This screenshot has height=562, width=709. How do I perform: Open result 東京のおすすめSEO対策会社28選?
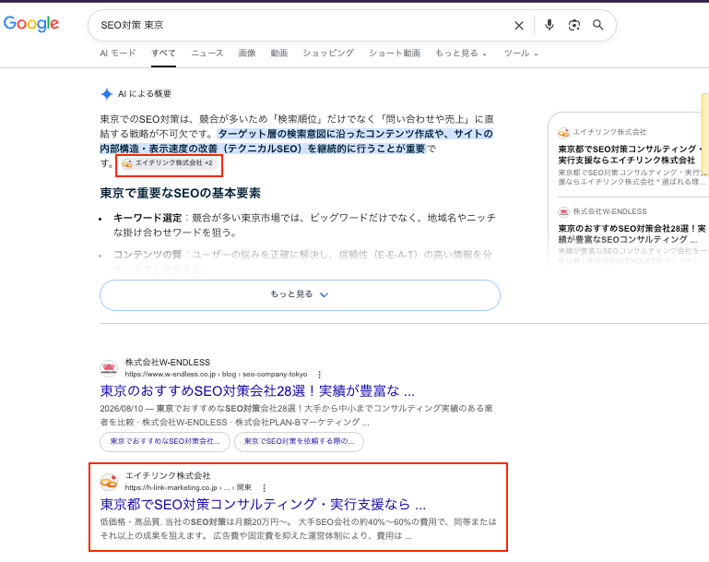coord(257,391)
